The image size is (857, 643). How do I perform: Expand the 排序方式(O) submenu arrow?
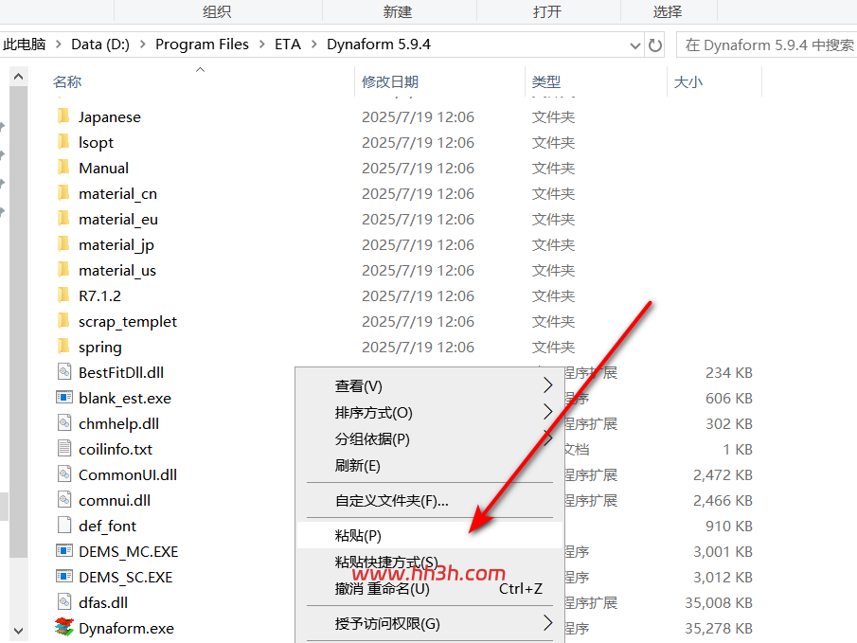point(547,412)
